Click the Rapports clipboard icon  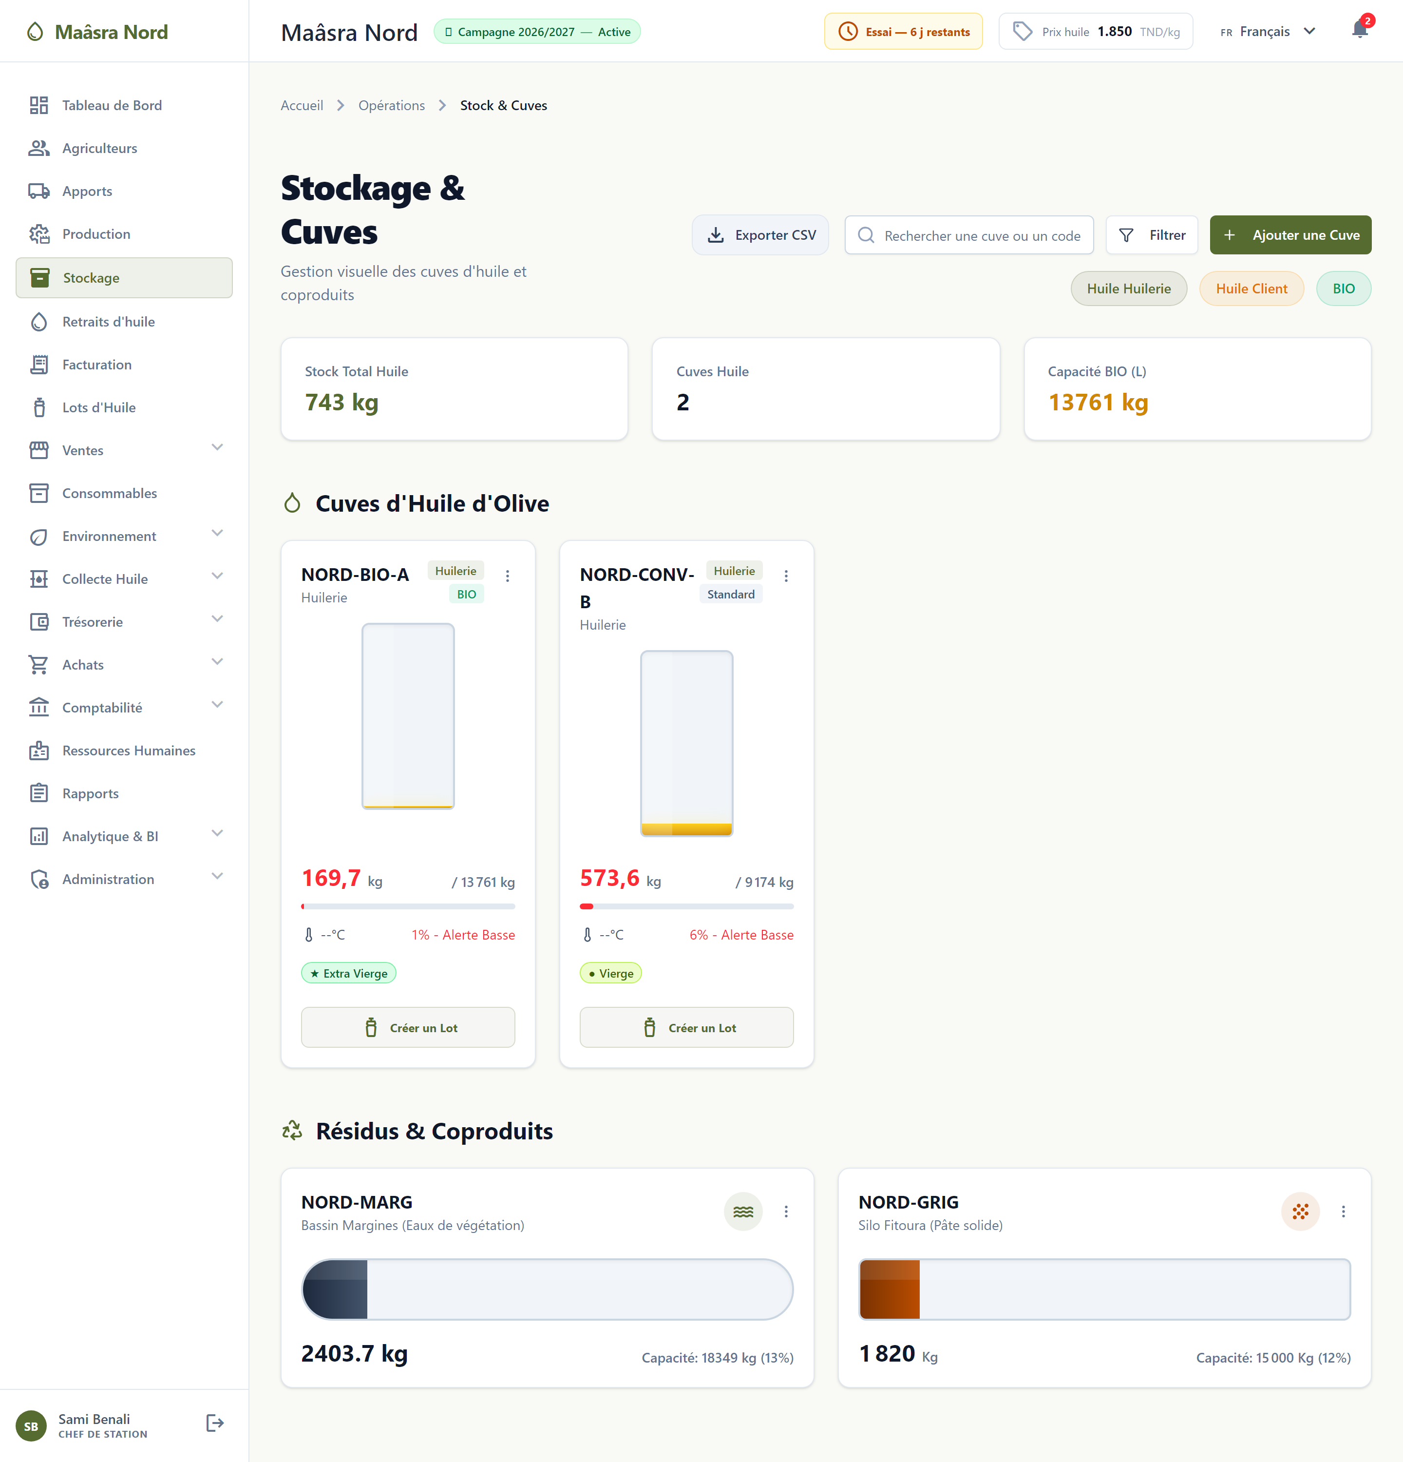click(39, 793)
